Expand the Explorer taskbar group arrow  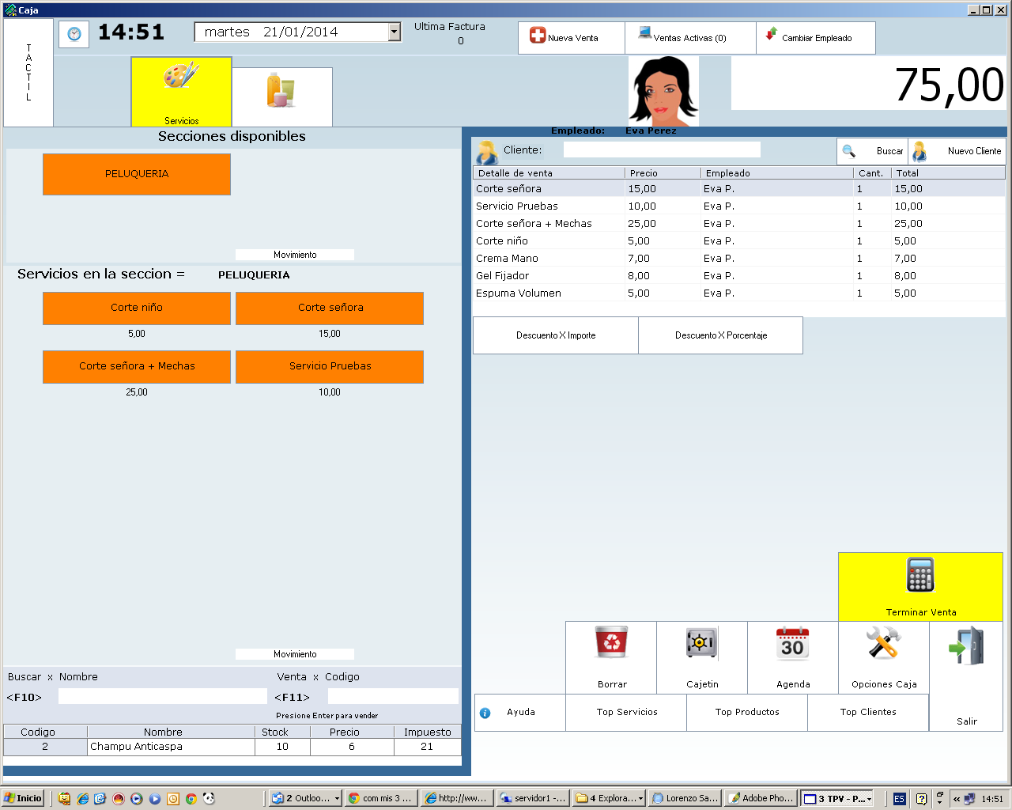640,799
